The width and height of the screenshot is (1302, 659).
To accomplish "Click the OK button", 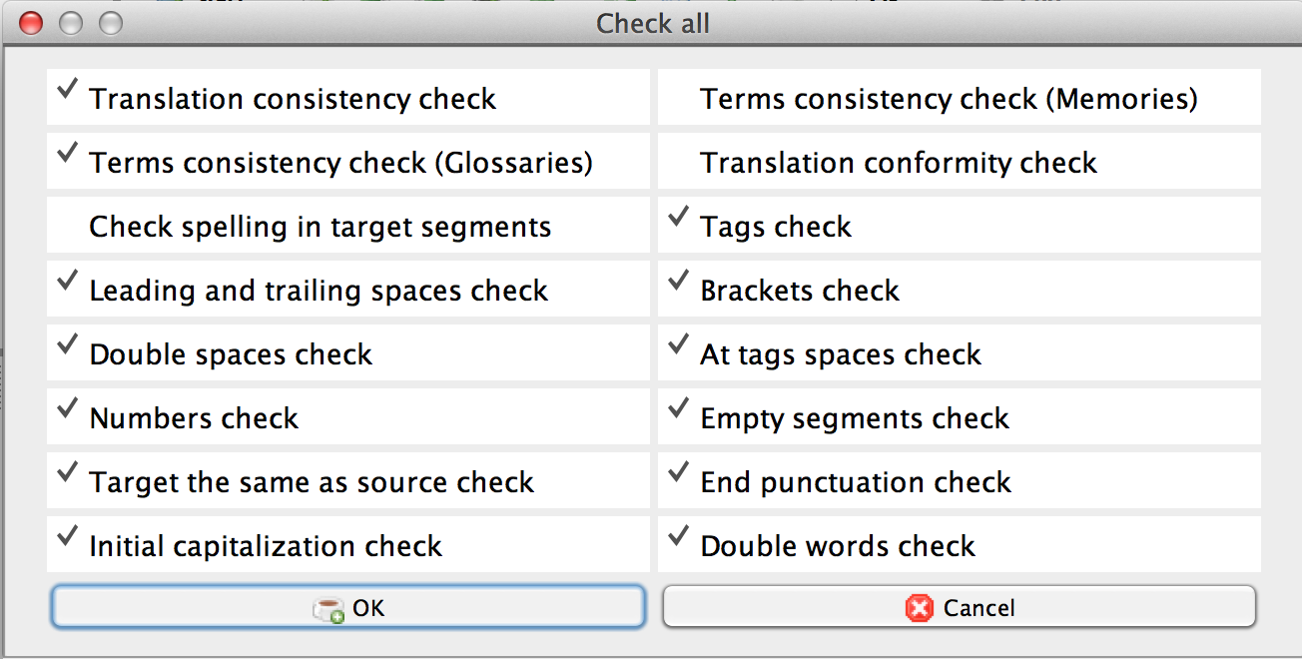I will [348, 607].
